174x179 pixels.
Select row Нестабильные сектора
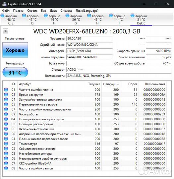(85, 153)
